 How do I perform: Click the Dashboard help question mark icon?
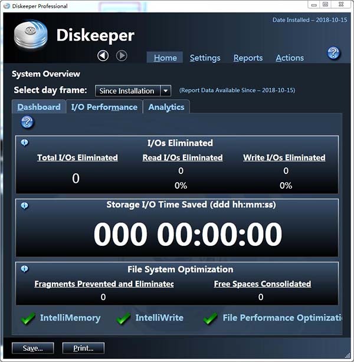point(27,122)
